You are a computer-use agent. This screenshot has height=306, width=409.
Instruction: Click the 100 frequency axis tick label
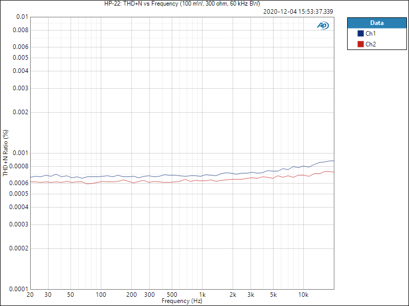point(101,295)
